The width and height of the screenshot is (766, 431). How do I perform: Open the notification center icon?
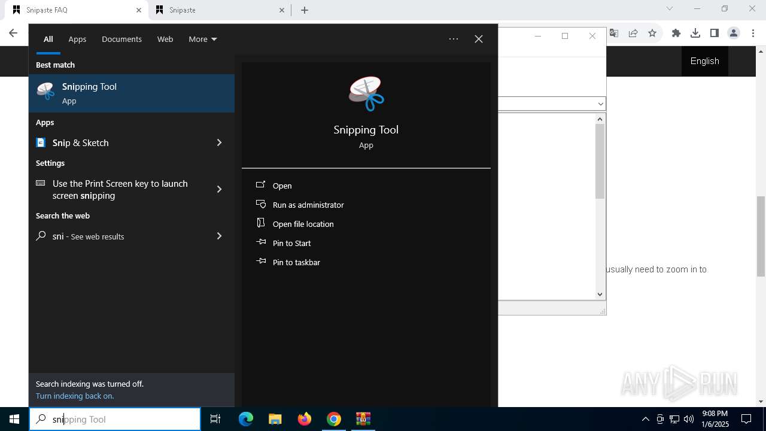tap(746, 419)
